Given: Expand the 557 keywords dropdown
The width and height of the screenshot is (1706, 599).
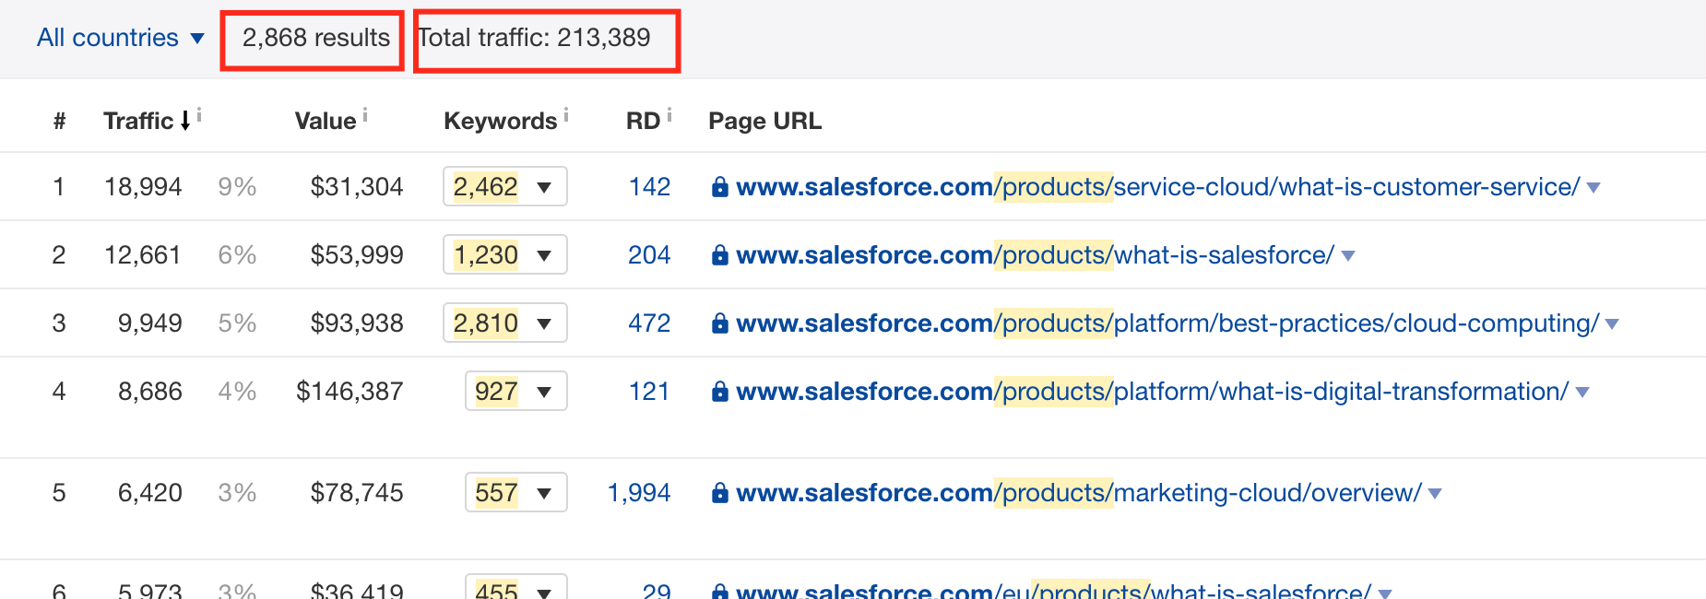Looking at the screenshot, I should click(516, 493).
